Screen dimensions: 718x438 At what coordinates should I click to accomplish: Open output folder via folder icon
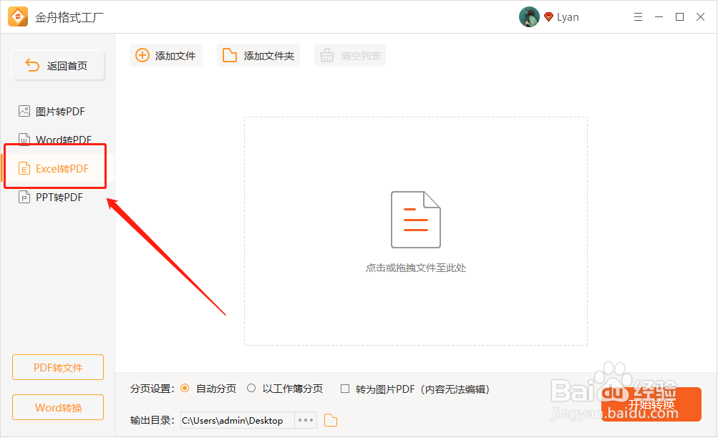pos(330,420)
